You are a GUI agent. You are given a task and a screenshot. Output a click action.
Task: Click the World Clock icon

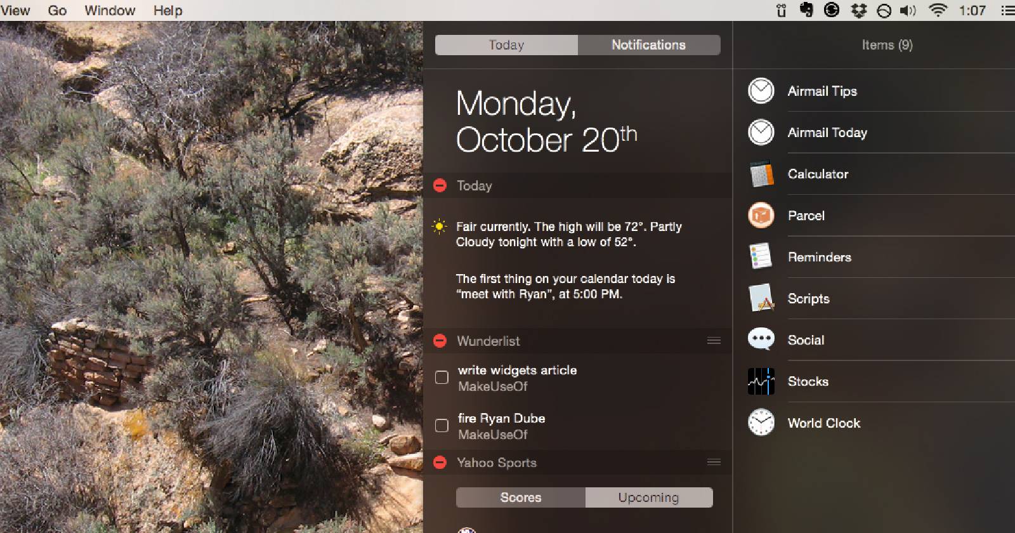(761, 423)
